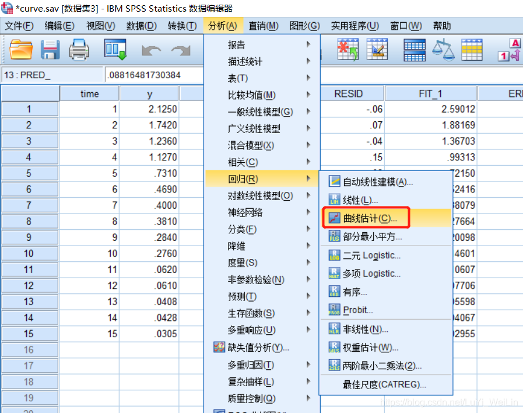
Task: Click the y cell with value 2.1250
Action: pos(149,109)
